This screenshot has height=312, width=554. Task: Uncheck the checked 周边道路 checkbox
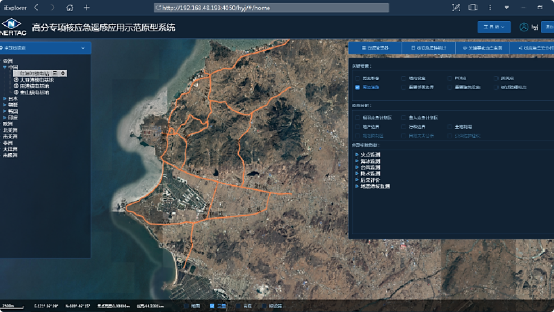point(358,87)
